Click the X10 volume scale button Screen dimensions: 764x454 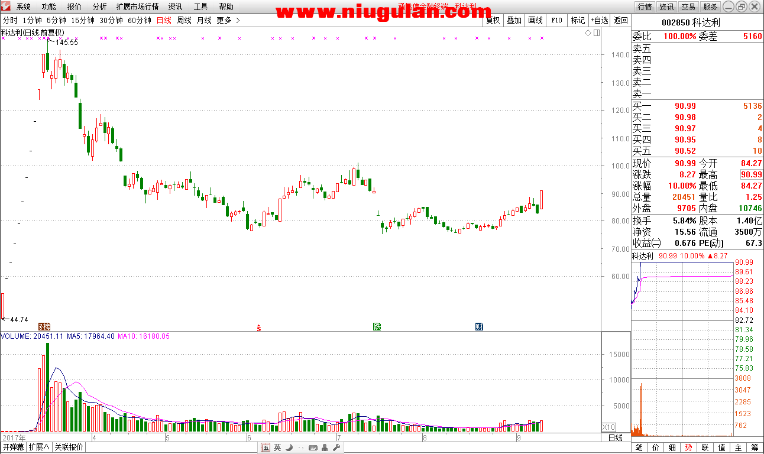(608, 427)
